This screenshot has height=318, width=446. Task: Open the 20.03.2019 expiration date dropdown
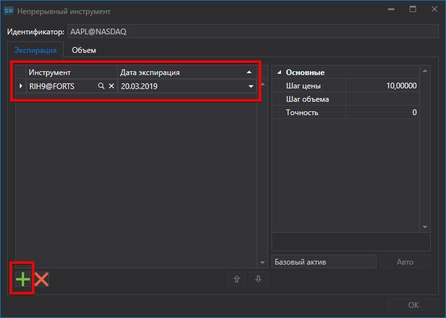pyautogui.click(x=251, y=86)
